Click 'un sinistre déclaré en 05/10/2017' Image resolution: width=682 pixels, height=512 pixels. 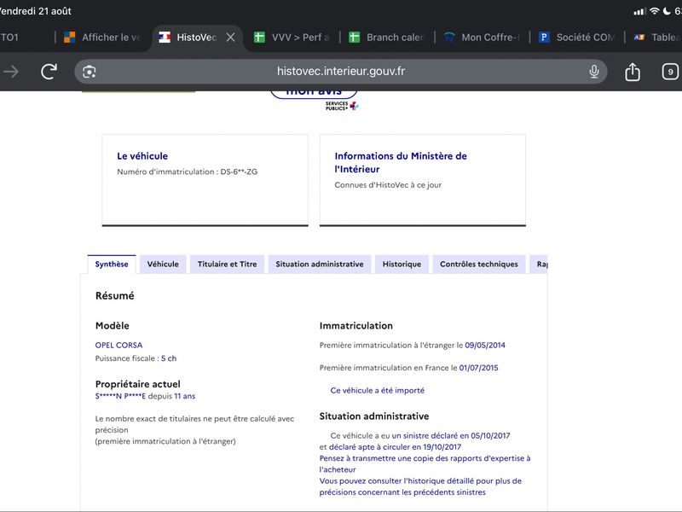pyautogui.click(x=451, y=436)
